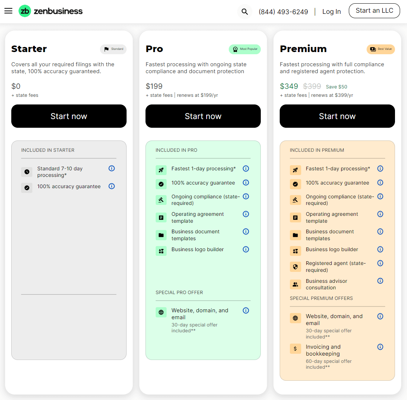Click Start now under Pro plan

(203, 116)
